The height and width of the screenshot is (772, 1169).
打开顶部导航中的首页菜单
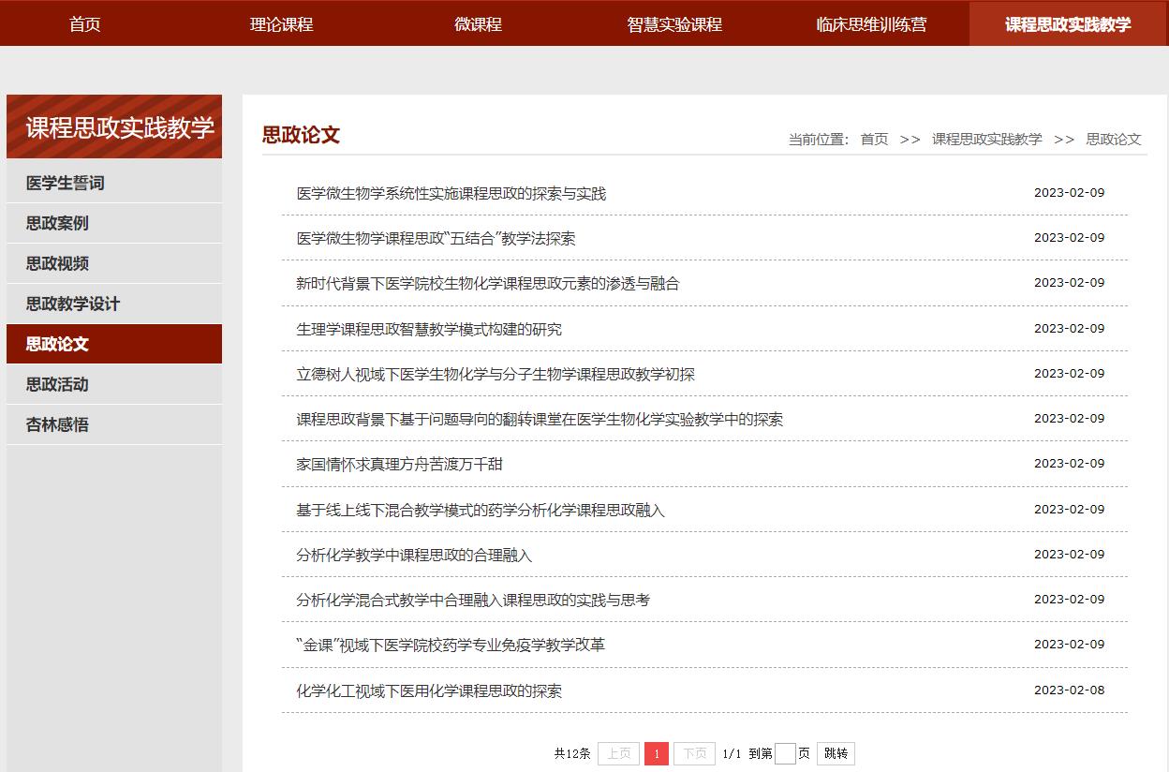pyautogui.click(x=84, y=23)
